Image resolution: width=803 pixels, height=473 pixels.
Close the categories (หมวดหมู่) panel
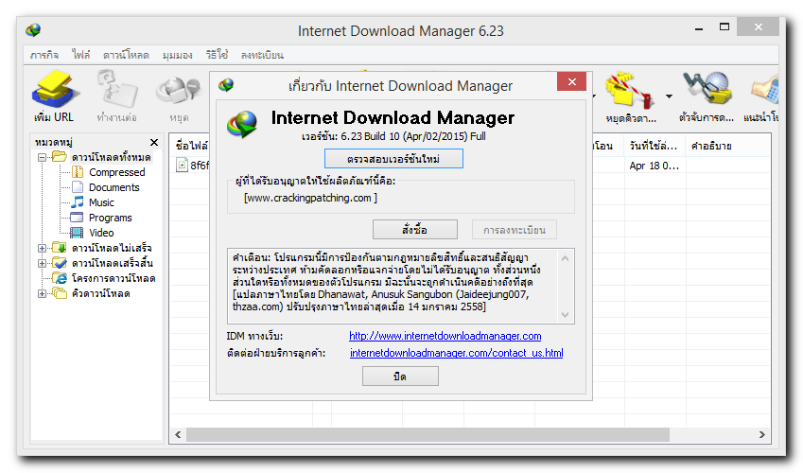click(153, 142)
